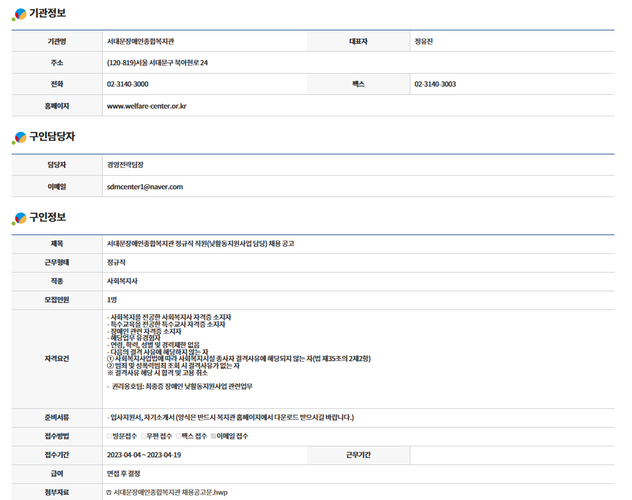Toggle the 우편 접수 checkbox
Screen dimensions: 632x500
pyautogui.click(x=143, y=436)
